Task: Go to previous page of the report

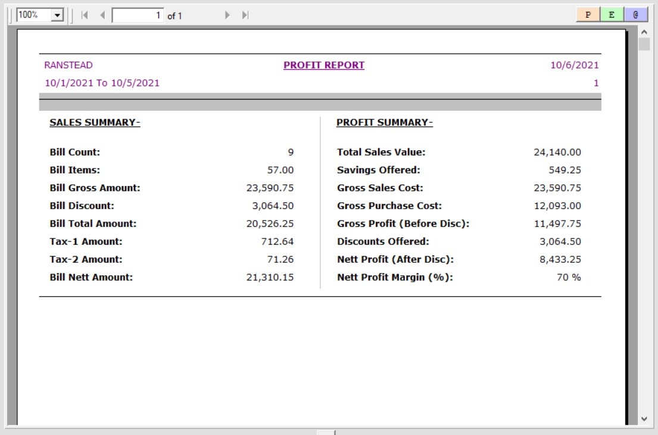Action: coord(102,15)
